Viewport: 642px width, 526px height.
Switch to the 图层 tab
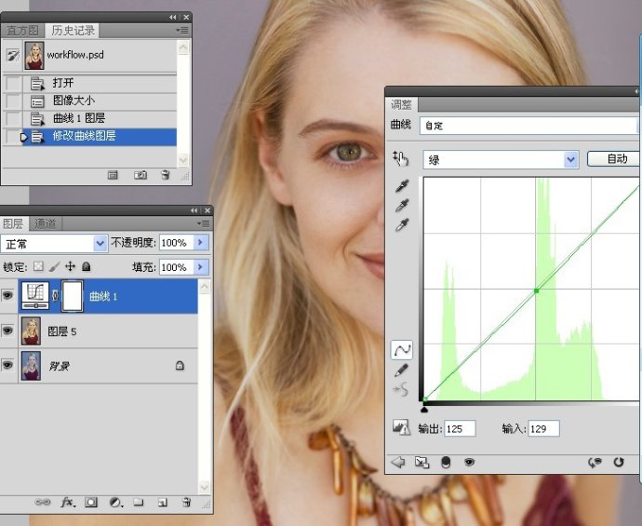tap(13, 223)
